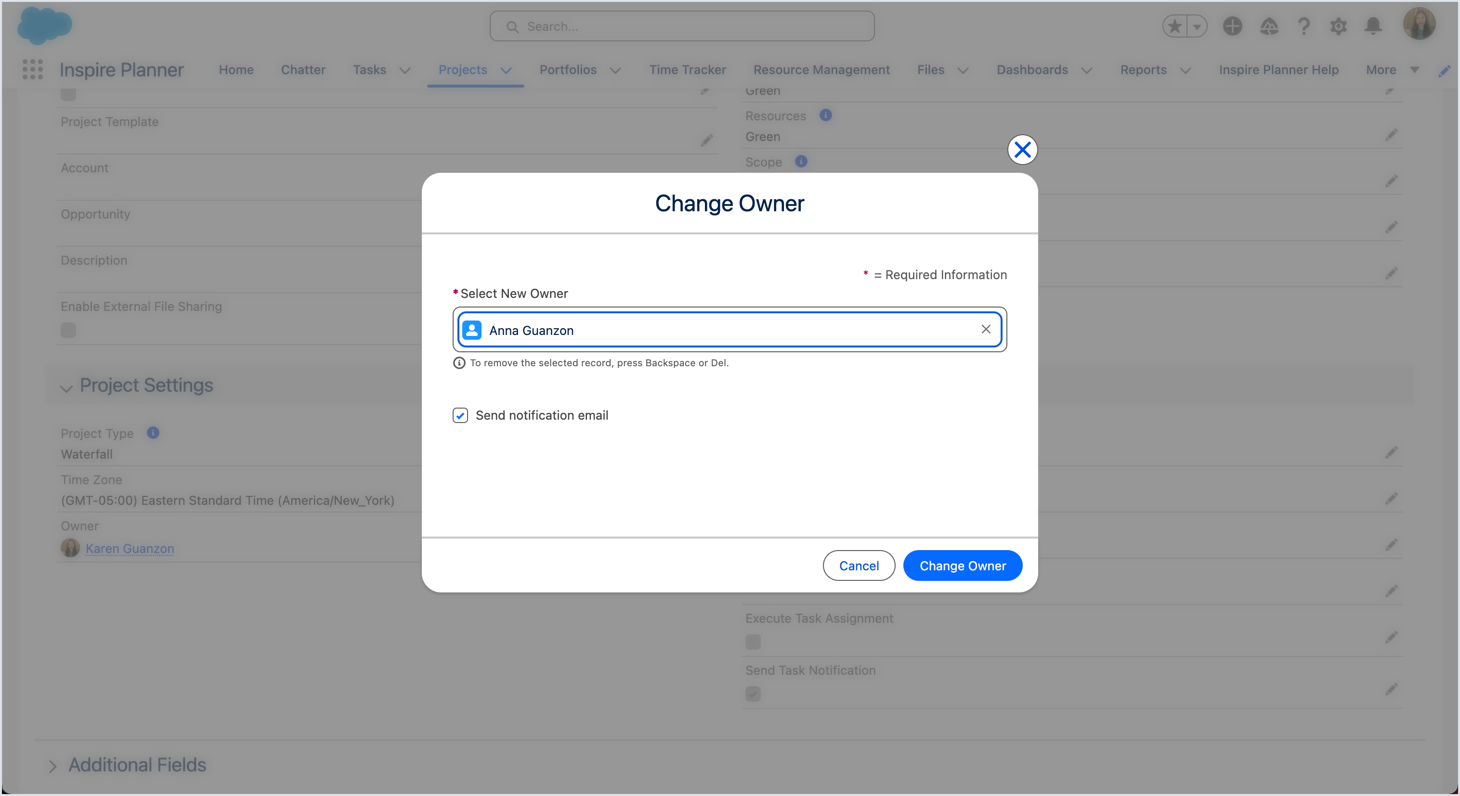Open the Inspire Planner Help tab

pos(1278,70)
